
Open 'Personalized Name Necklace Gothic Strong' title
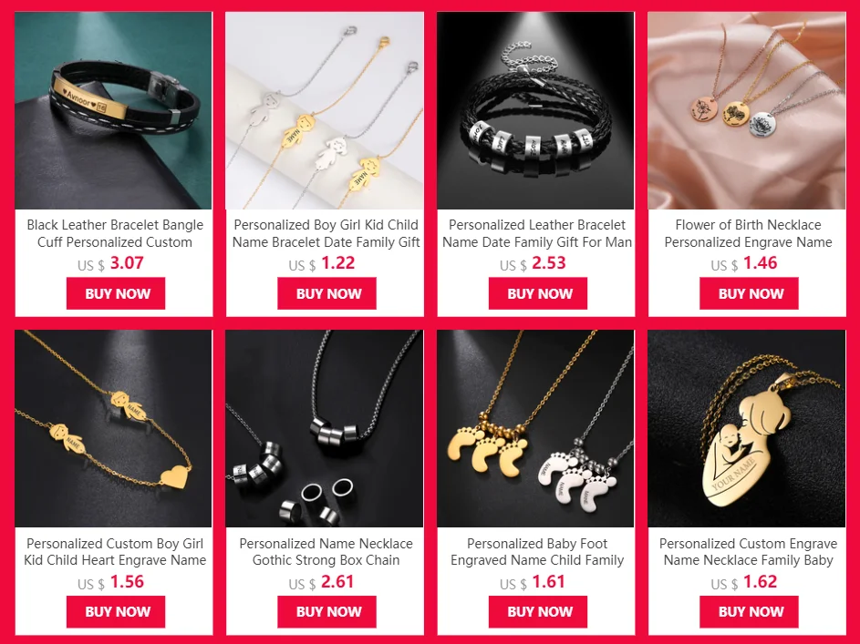point(326,552)
